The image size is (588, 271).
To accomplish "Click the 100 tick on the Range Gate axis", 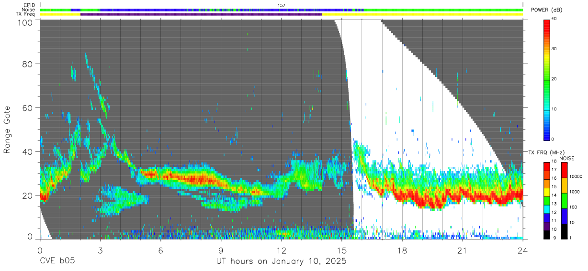I will [x=26, y=22].
